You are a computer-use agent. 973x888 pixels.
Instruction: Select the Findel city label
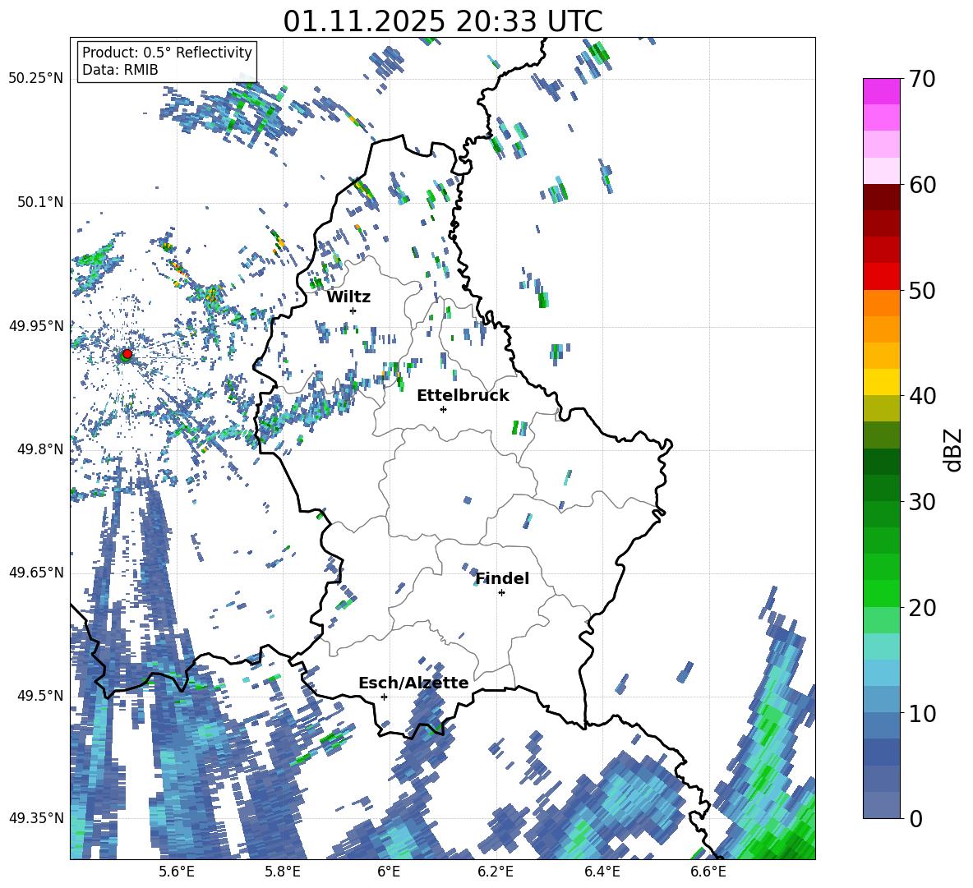point(502,578)
